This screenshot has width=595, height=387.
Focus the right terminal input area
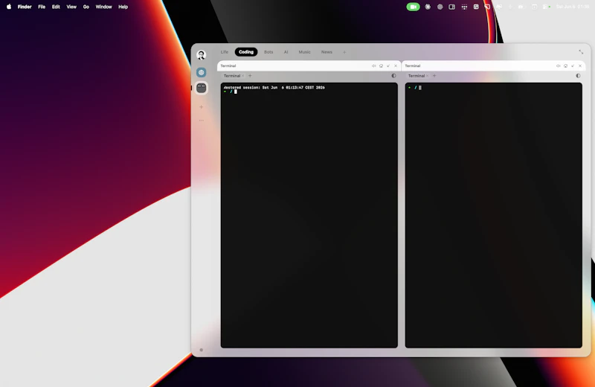494,215
